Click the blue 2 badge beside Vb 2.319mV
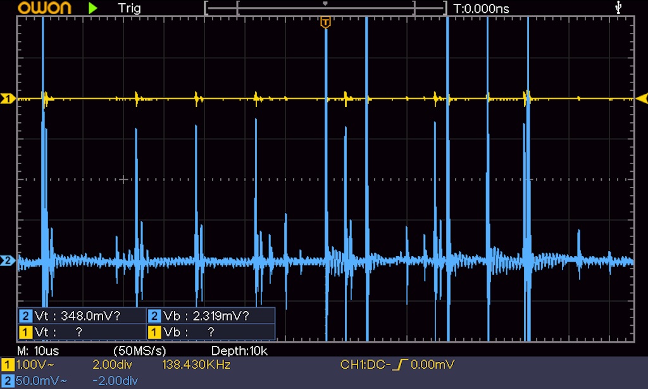The height and width of the screenshot is (389, 648). click(x=154, y=316)
